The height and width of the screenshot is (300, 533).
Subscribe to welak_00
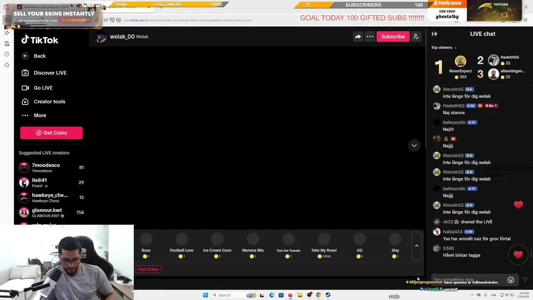(x=393, y=37)
